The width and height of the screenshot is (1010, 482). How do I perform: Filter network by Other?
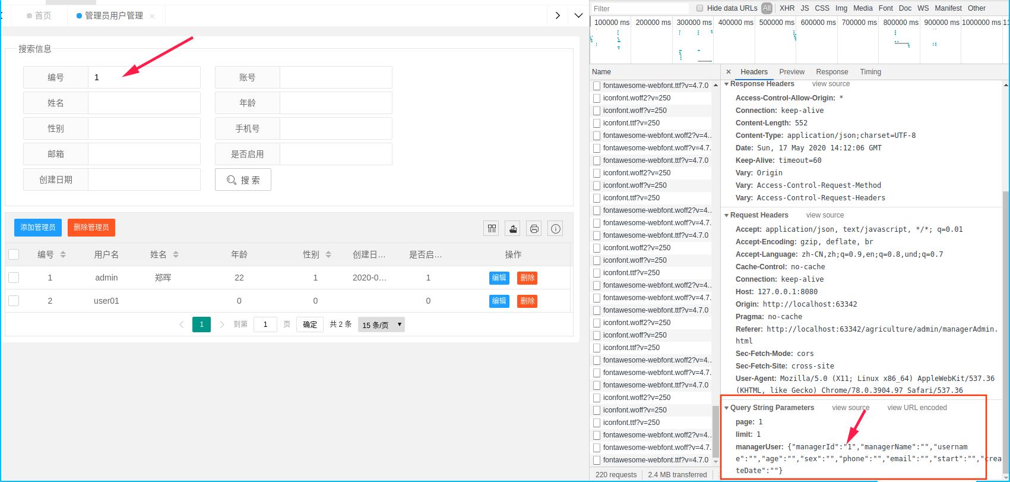click(x=976, y=8)
